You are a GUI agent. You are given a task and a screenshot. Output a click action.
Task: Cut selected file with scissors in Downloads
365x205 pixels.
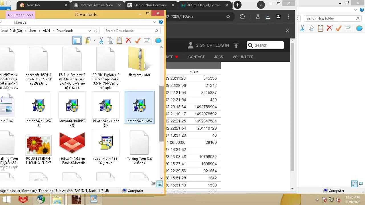point(101,40)
